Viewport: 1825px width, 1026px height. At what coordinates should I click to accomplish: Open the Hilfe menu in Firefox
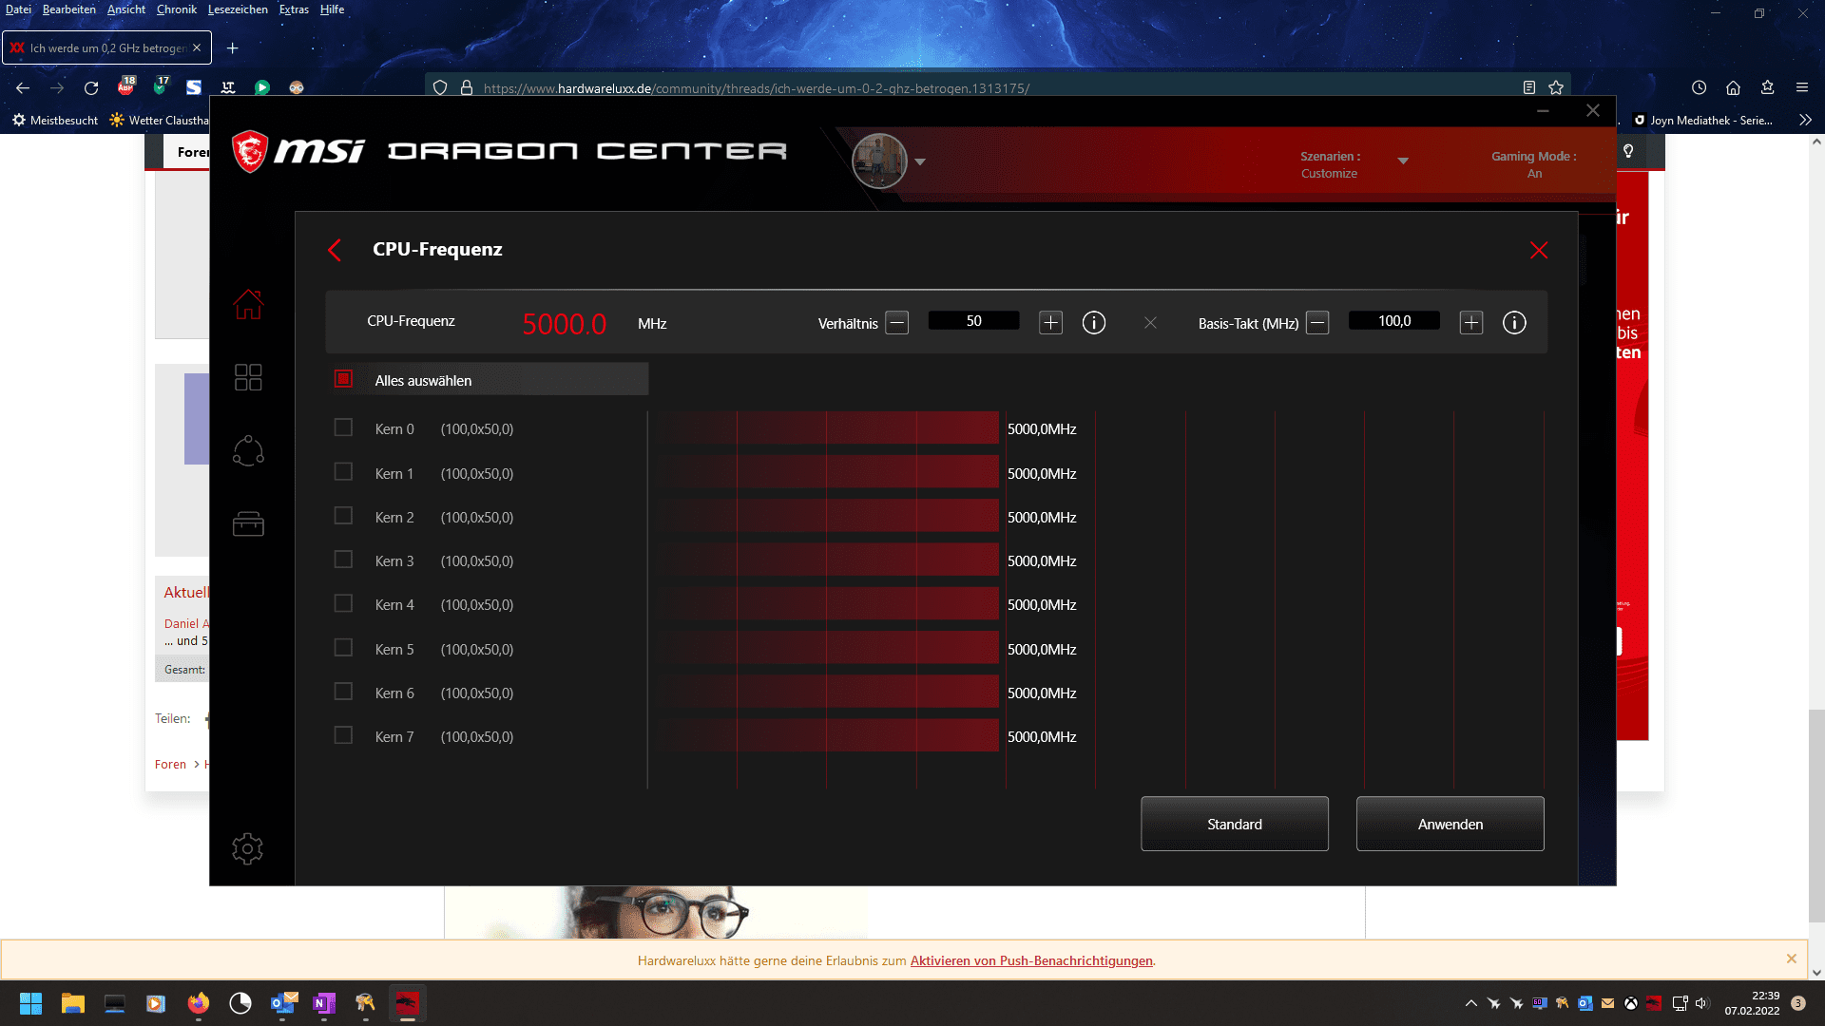(332, 9)
